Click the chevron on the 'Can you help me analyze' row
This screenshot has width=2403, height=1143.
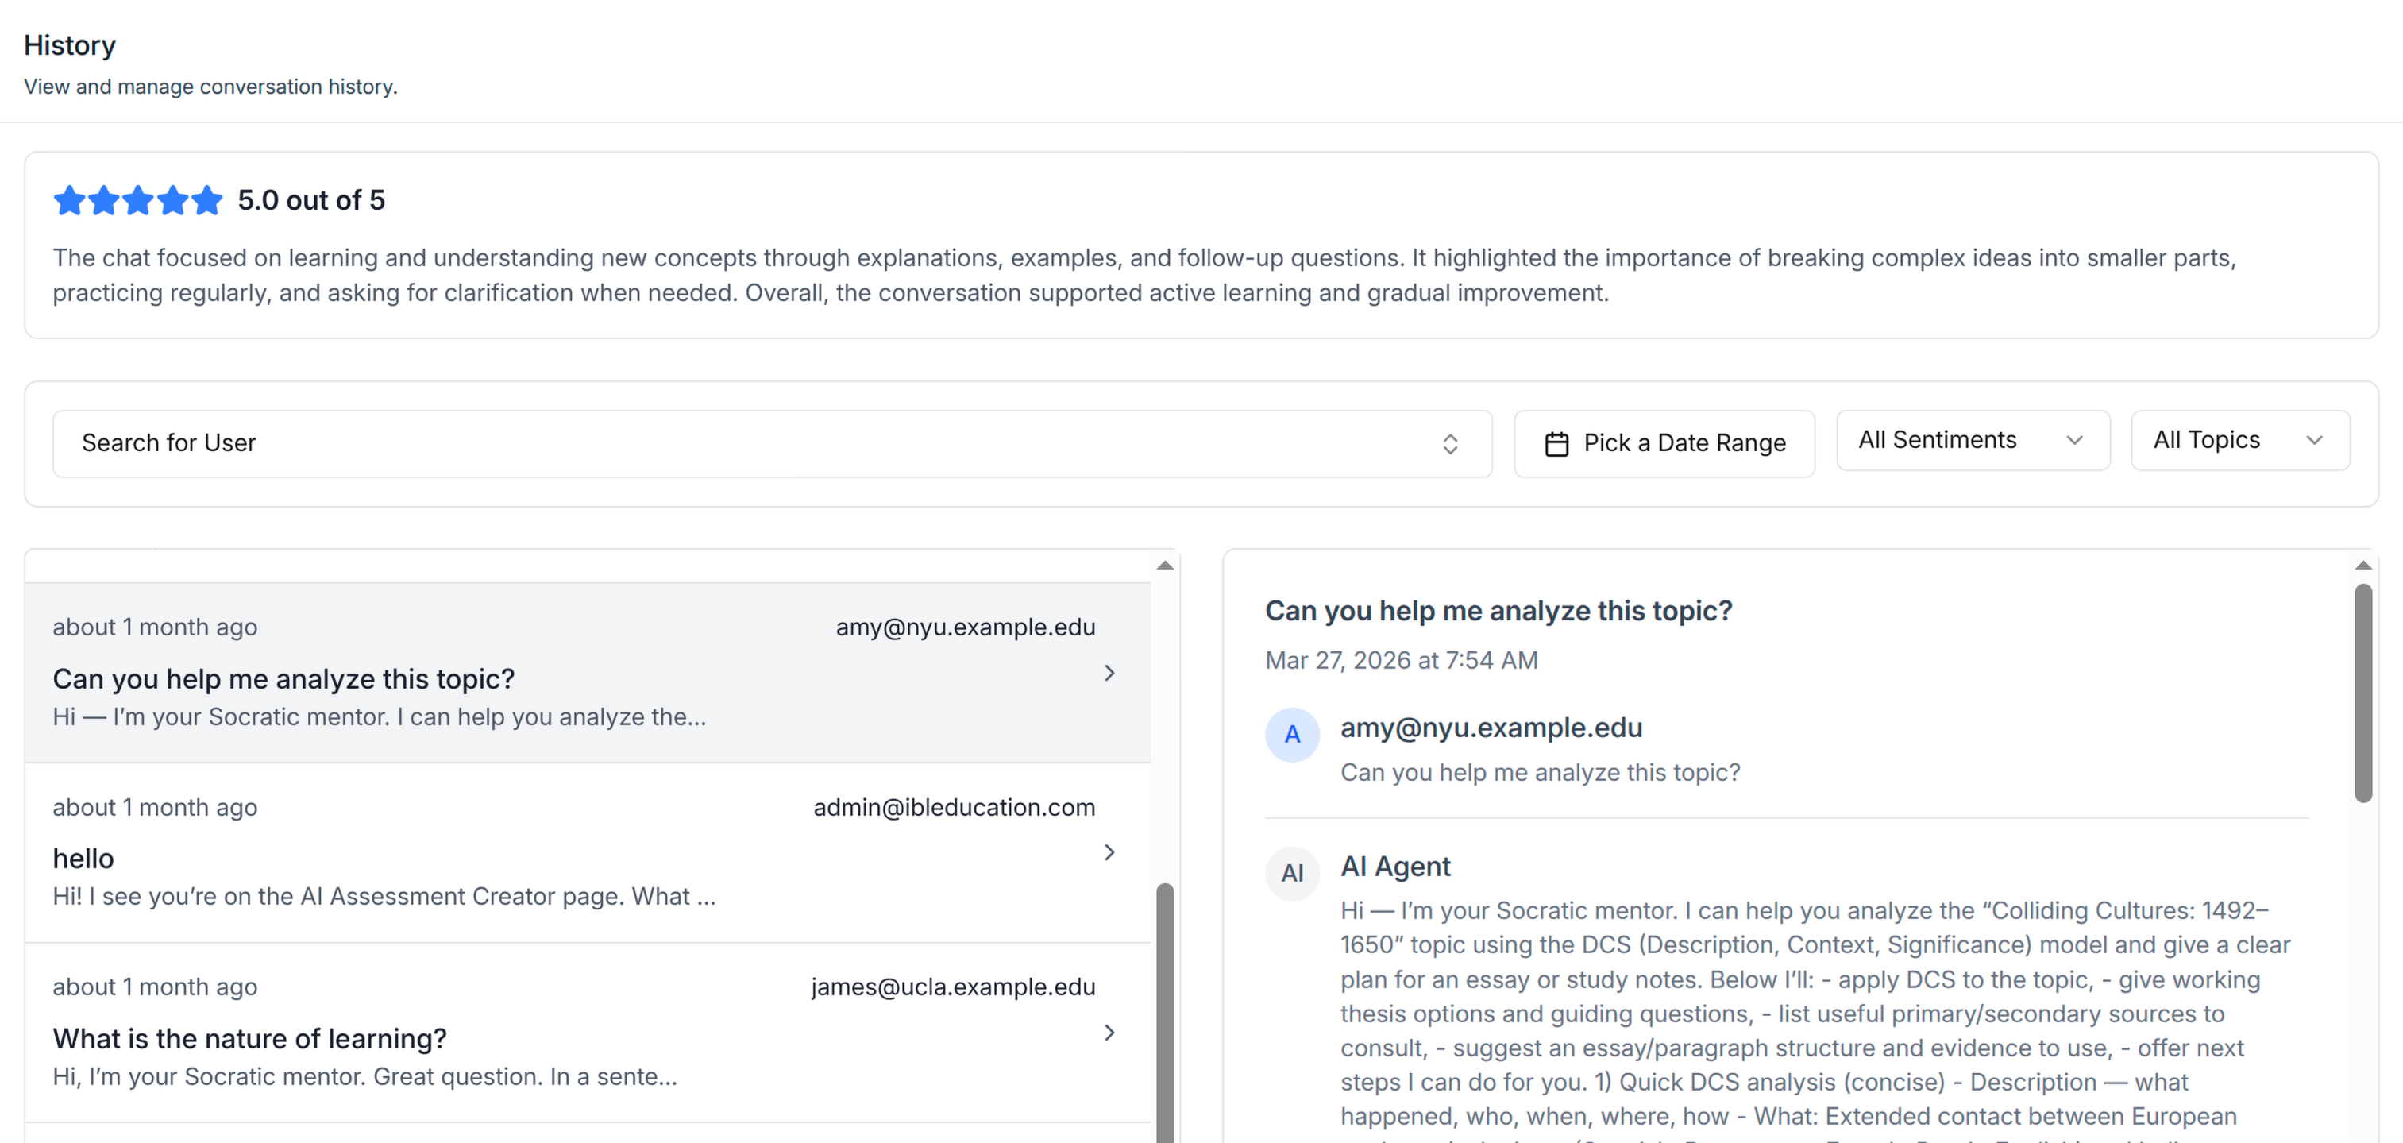point(1109,673)
